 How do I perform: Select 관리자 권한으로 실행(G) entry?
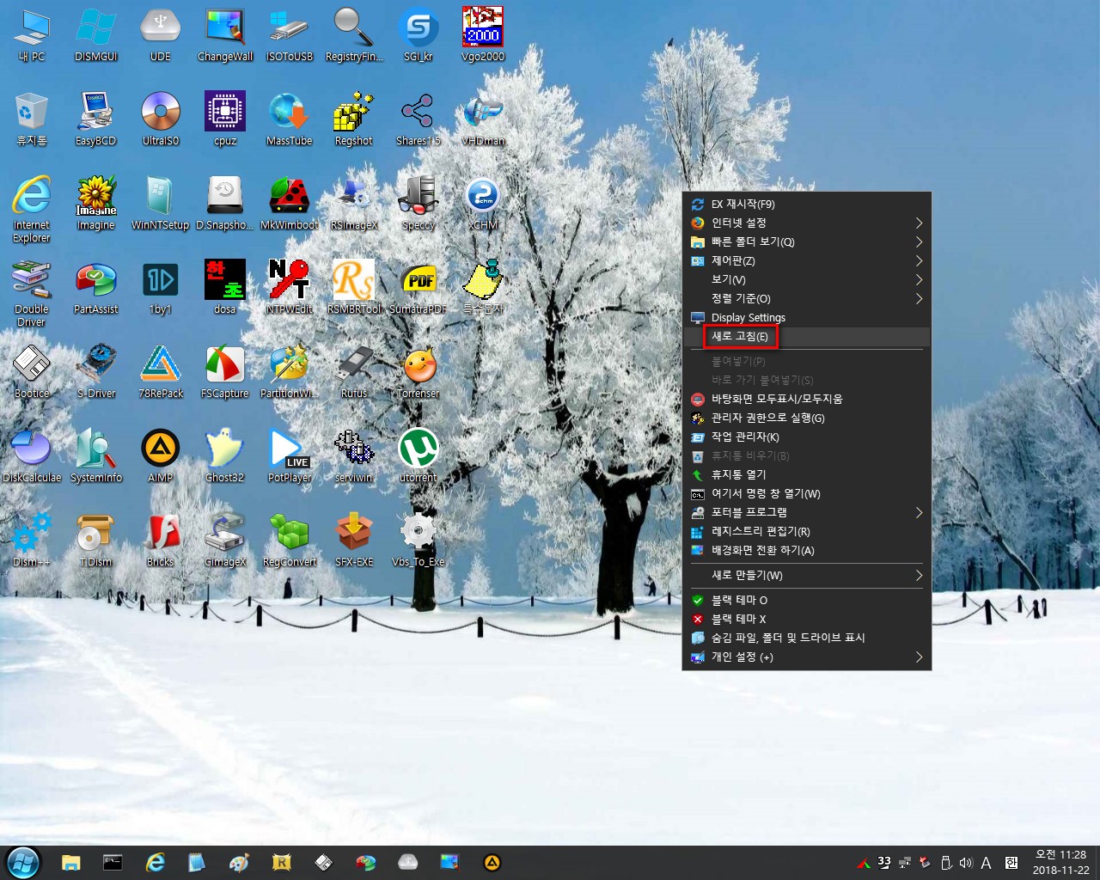point(807,418)
